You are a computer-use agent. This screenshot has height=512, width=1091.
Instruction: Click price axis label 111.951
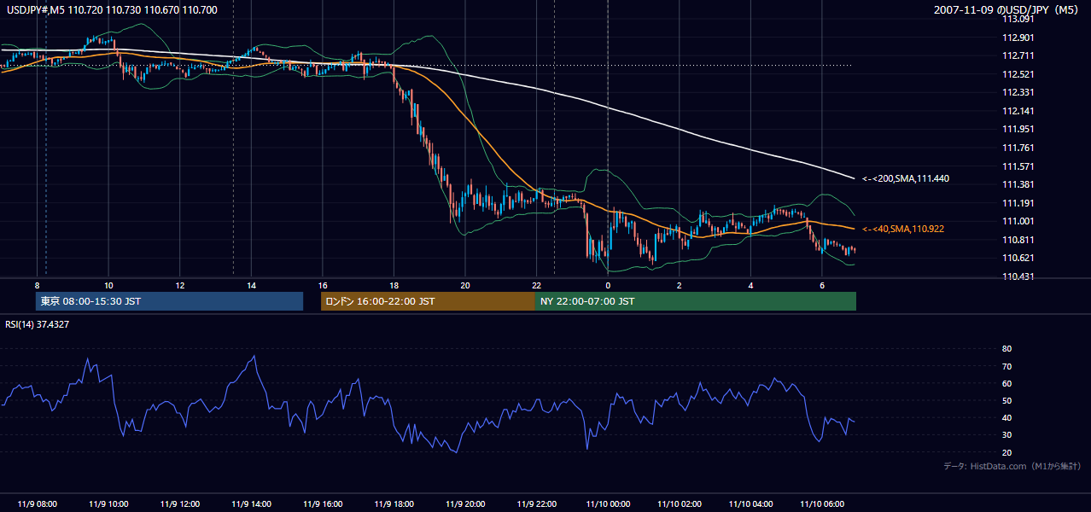click(1017, 130)
